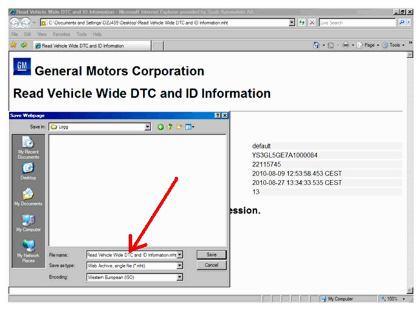The height and width of the screenshot is (310, 420).
Task: Click the page scrollbar down arrow
Action: coord(410,290)
